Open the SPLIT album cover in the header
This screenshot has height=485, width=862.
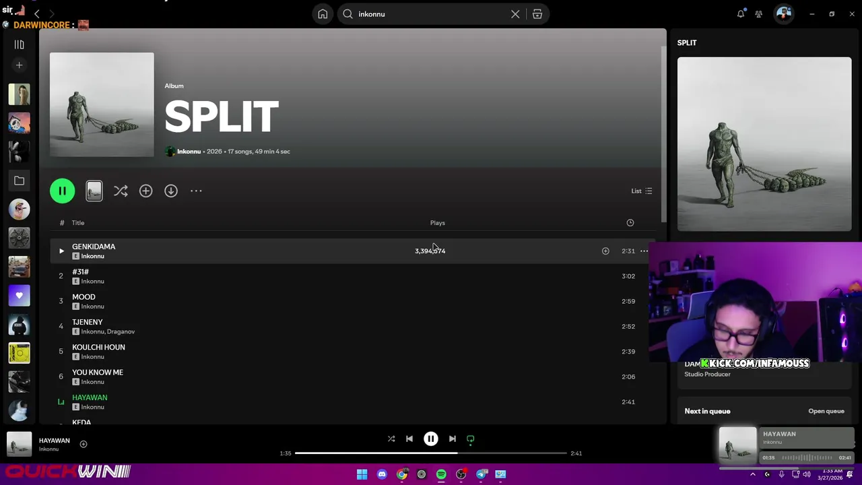102,104
